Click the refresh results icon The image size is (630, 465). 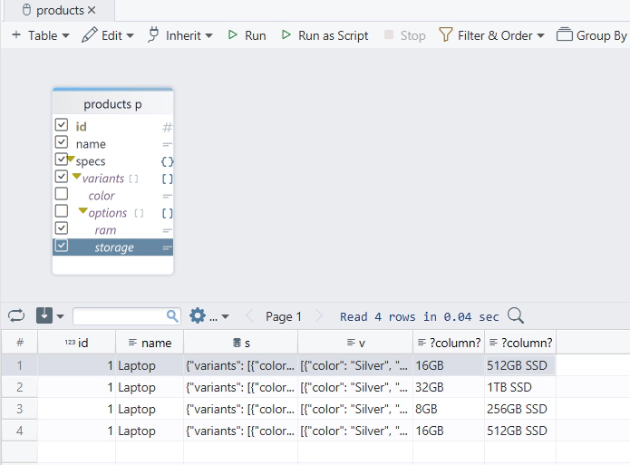point(16,316)
